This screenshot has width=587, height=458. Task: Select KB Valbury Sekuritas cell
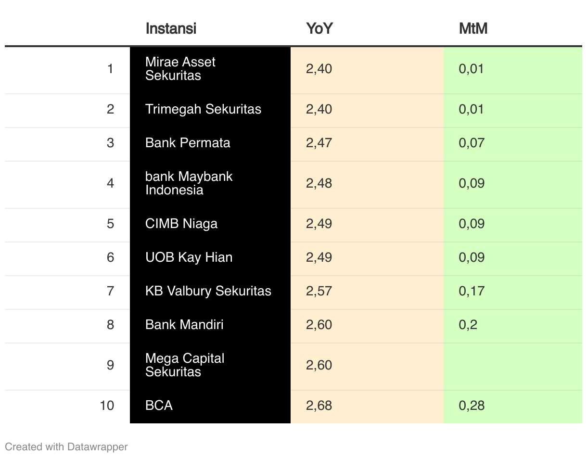(210, 291)
